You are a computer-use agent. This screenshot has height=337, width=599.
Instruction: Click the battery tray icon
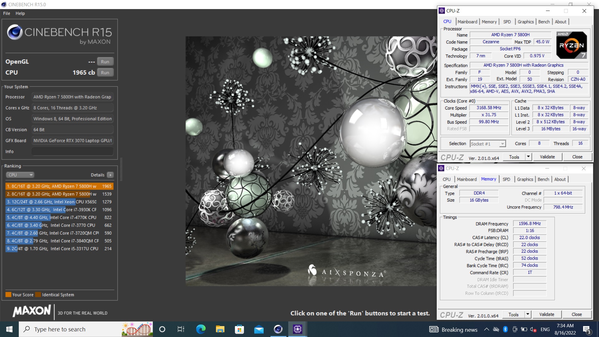(524, 330)
